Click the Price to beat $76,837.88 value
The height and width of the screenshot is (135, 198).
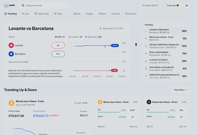click(16, 116)
